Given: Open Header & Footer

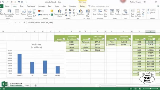Looking at the screenshot, I should (138, 13).
